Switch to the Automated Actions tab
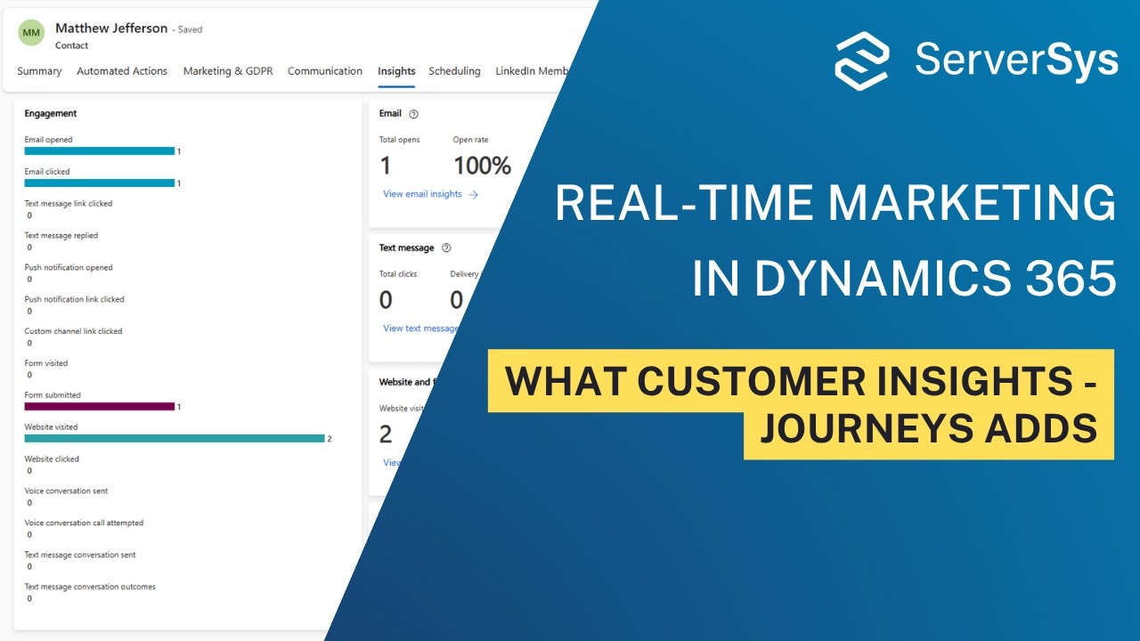 click(122, 71)
